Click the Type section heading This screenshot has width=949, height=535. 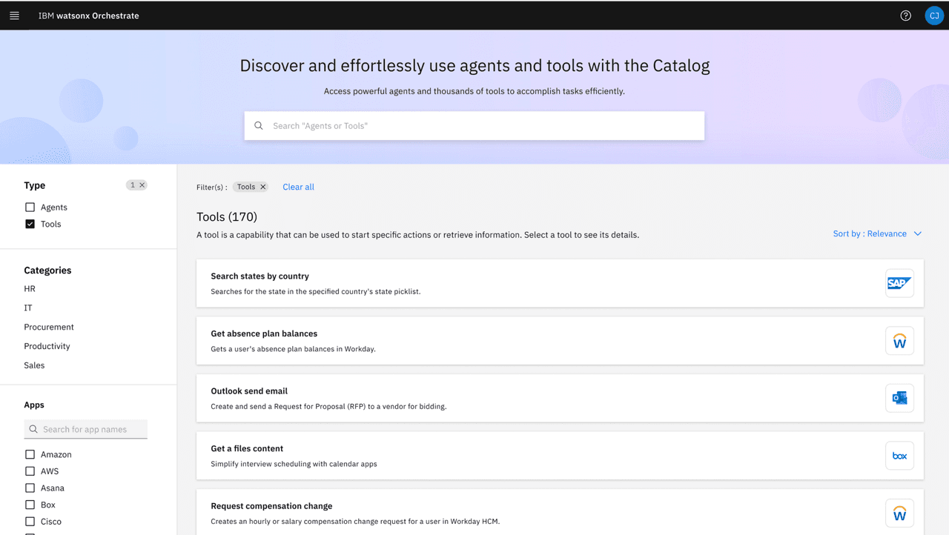click(x=35, y=185)
